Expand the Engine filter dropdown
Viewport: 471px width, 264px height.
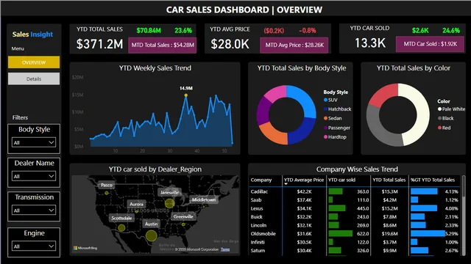(34, 246)
